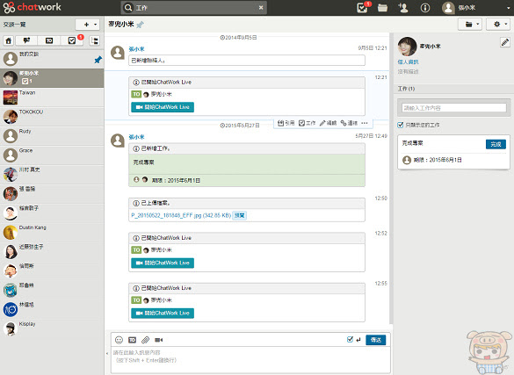Click the pencil edit action in message toolbar
This screenshot has width=514, height=375.
328,123
